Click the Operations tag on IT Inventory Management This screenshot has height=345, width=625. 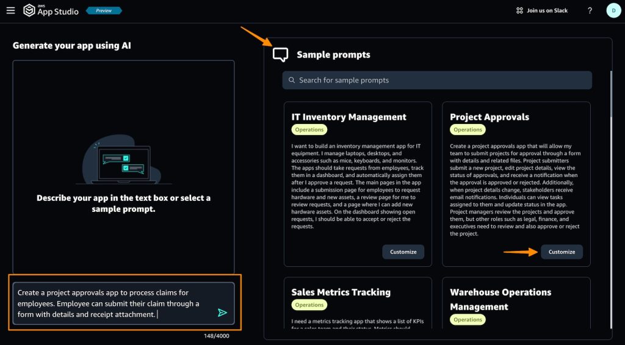tap(309, 129)
